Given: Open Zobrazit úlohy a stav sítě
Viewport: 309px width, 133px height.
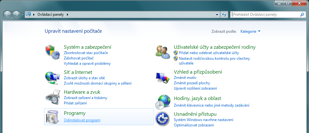Looking at the screenshot, I should [x=84, y=78].
